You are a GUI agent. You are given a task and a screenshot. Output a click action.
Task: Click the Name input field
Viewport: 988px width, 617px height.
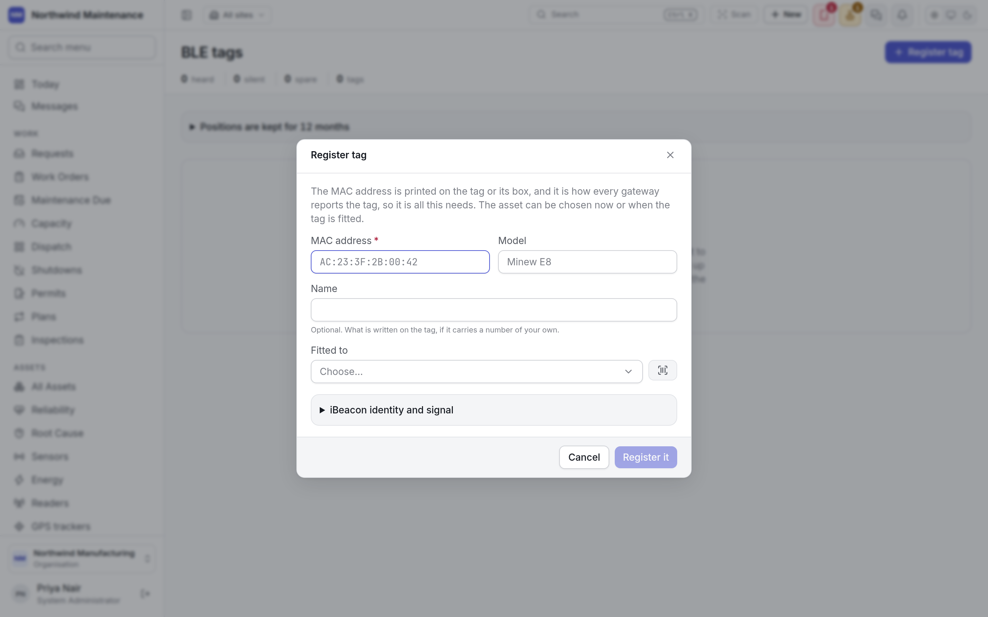(x=494, y=310)
